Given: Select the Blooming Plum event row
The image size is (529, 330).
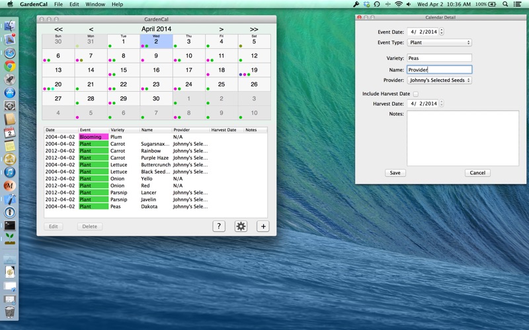Looking at the screenshot, I should (x=155, y=137).
